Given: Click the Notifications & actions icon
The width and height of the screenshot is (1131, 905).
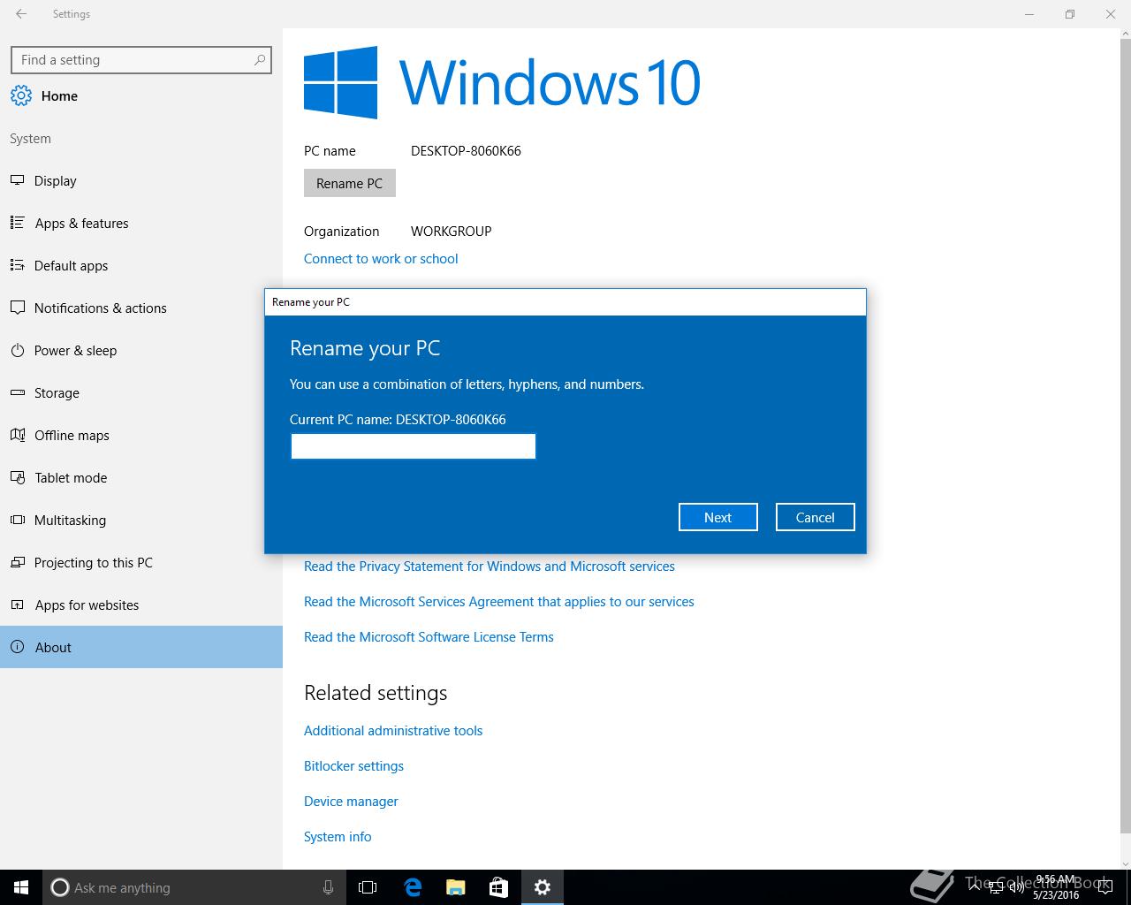Looking at the screenshot, I should (17, 308).
